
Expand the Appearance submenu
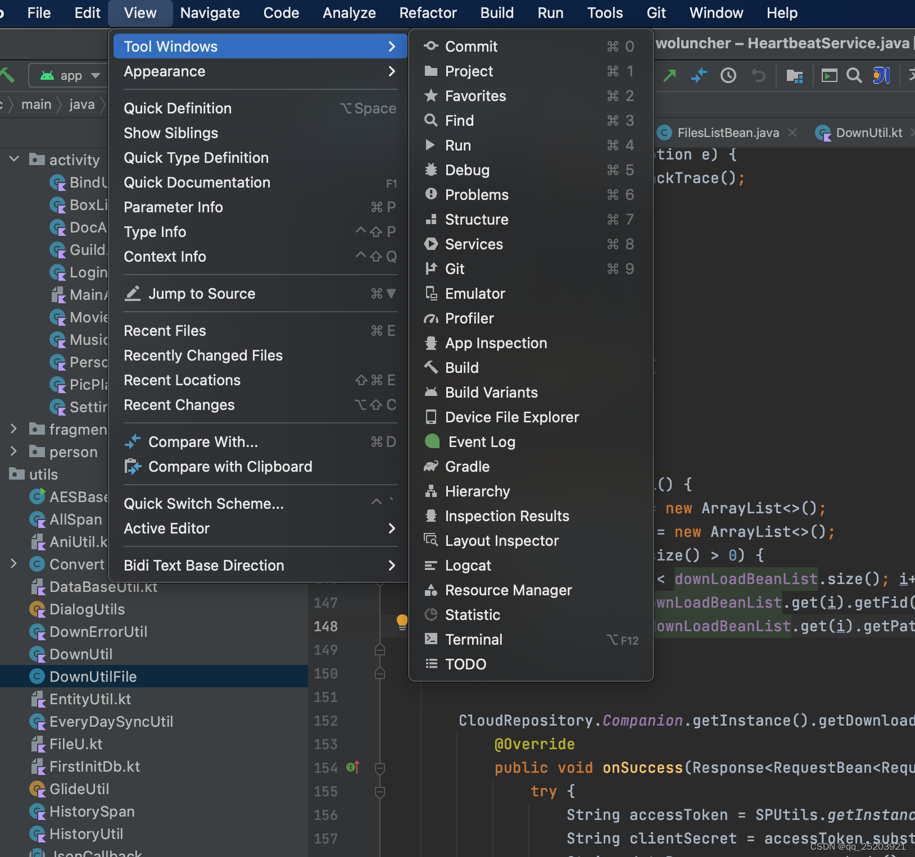pos(260,71)
